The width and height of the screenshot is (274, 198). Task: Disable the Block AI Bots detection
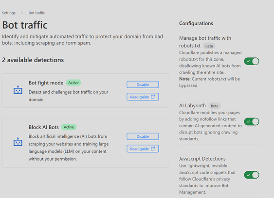pos(143,136)
